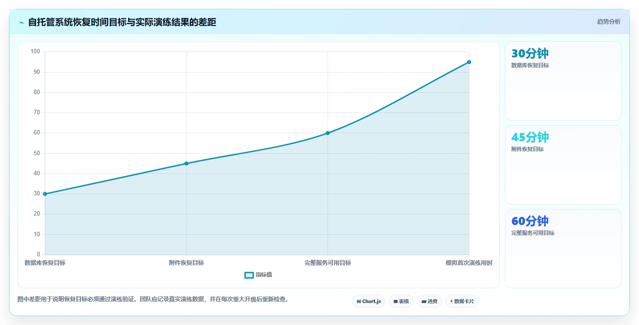
Task: Click the data point at value 60
Action: point(328,133)
